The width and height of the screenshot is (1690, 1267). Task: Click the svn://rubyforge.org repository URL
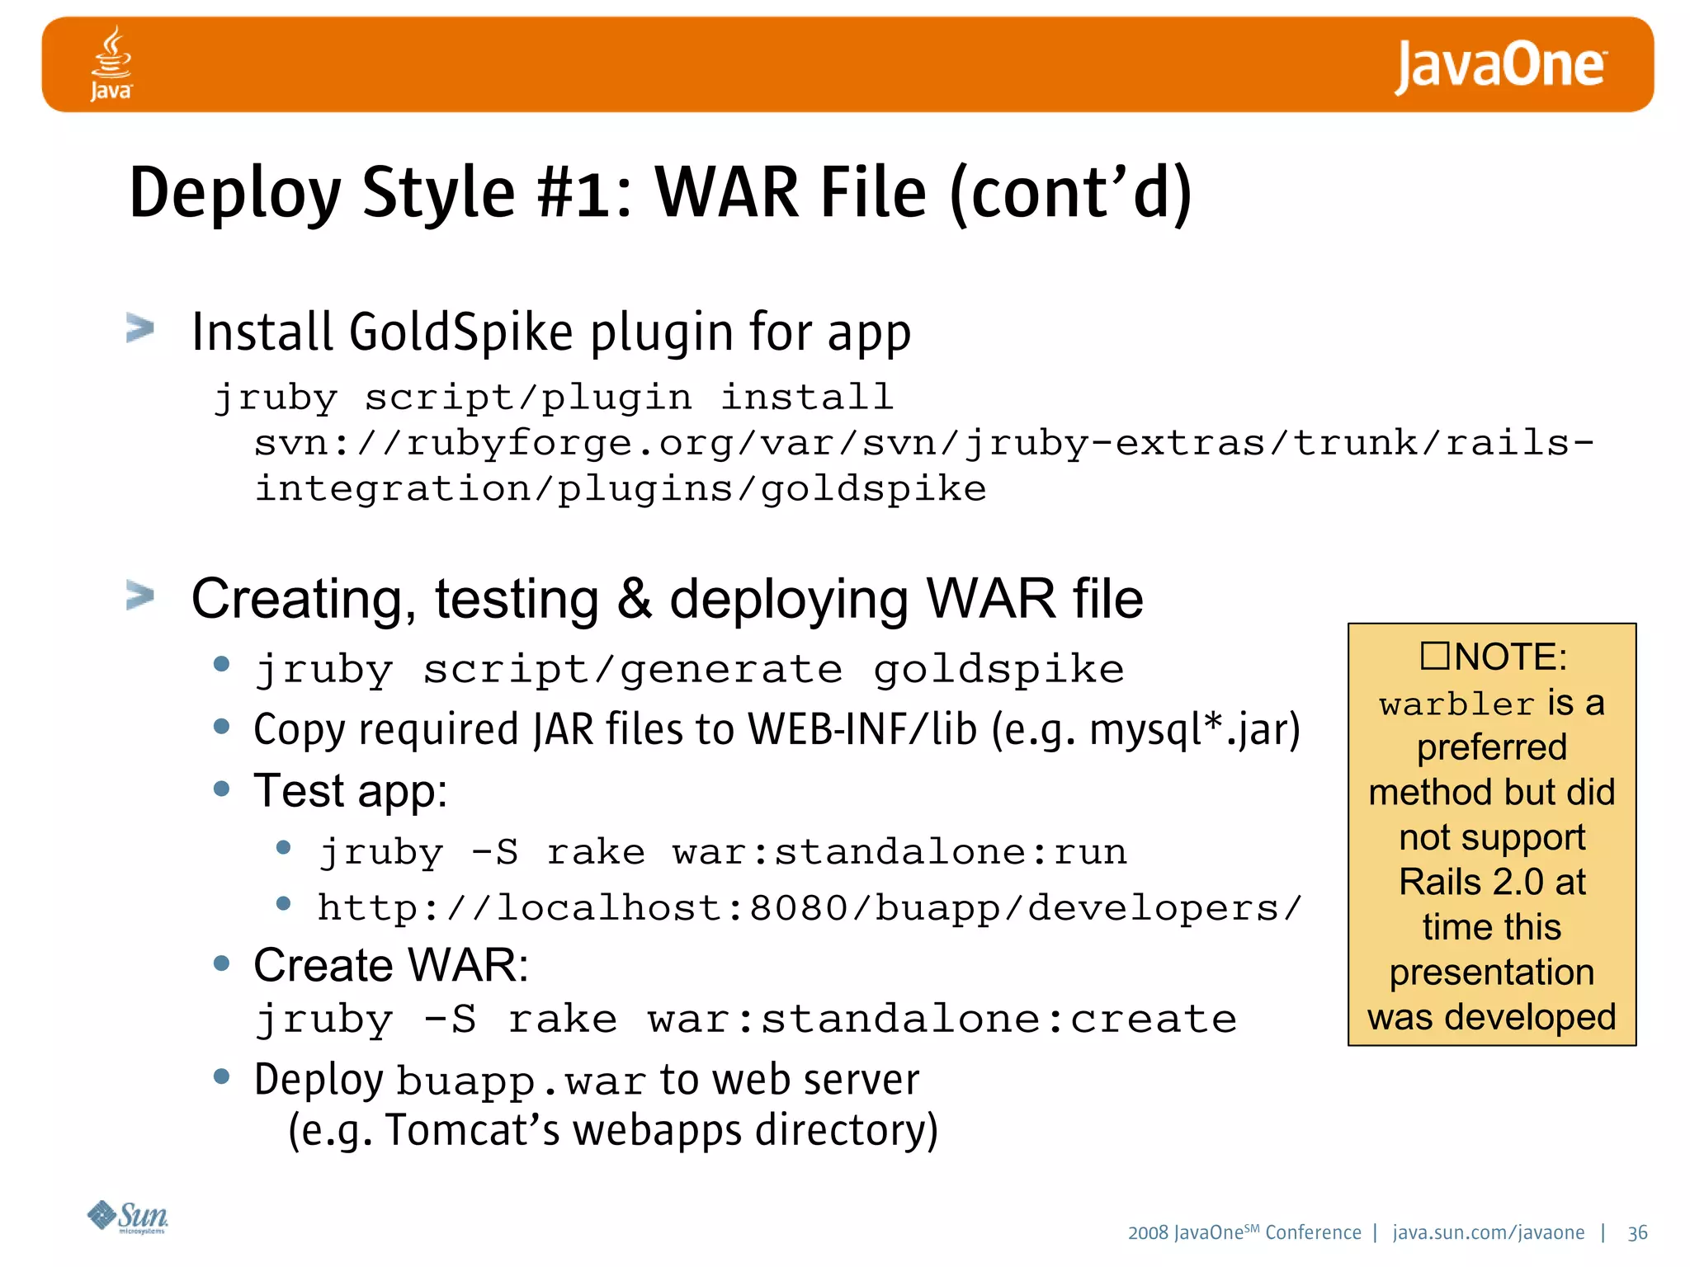pyautogui.click(x=923, y=444)
